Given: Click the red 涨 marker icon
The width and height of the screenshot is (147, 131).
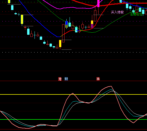Looking at the screenshot, I should coord(98,79).
